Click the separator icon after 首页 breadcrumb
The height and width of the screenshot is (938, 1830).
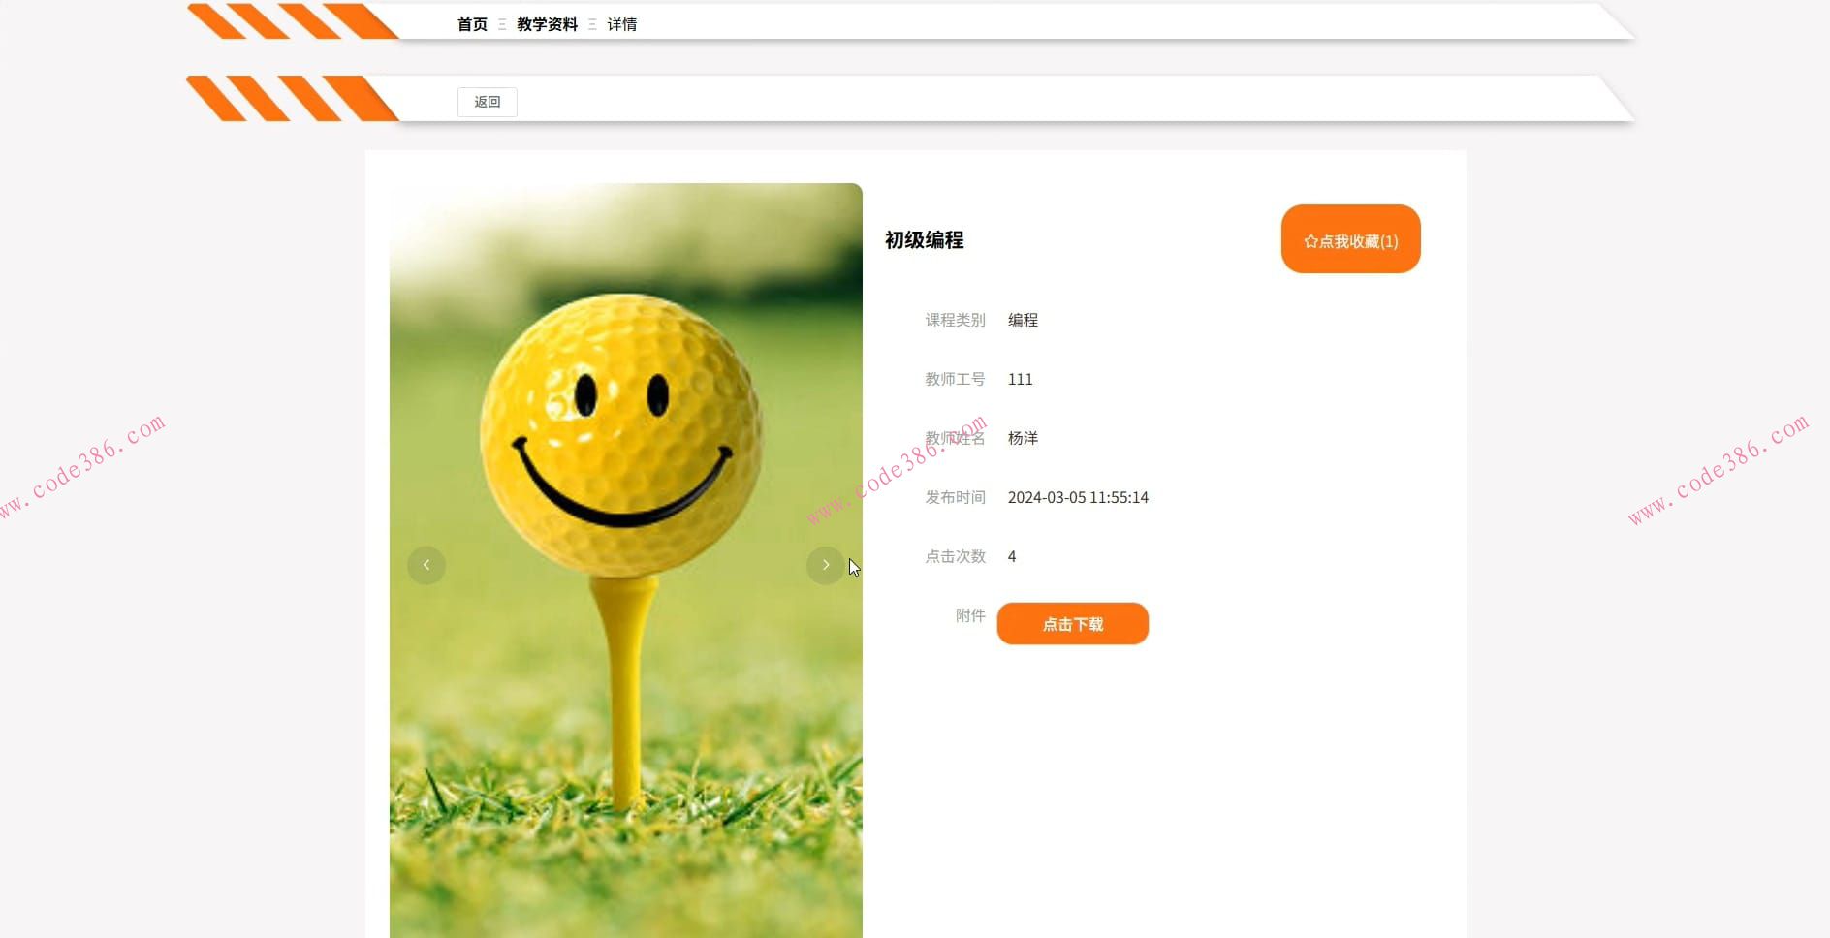tap(502, 23)
